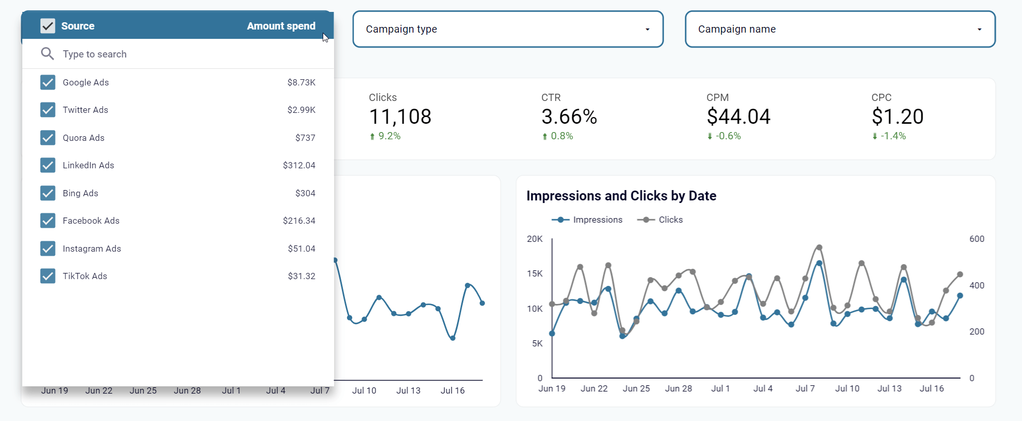Viewport: 1022px width, 421px height.
Task: Click the Source column header label
Action: (78, 26)
